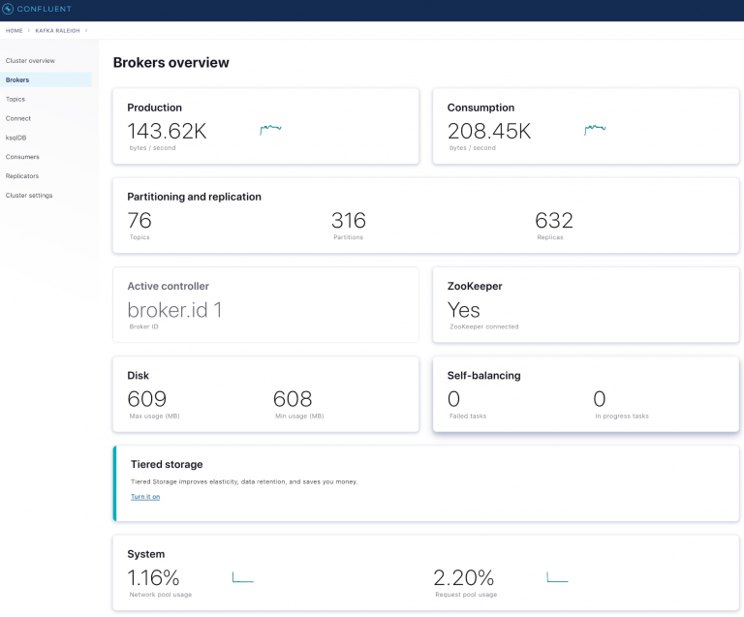The height and width of the screenshot is (617, 744).
Task: Click the Network pool usage sparkline
Action: point(242,577)
